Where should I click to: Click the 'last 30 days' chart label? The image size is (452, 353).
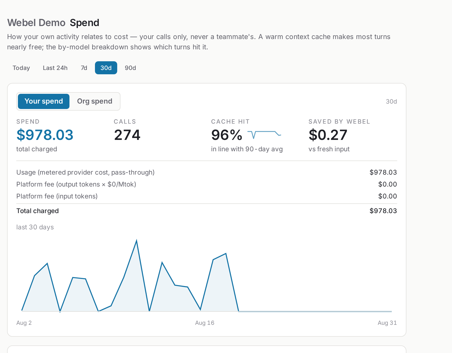[x=35, y=227]
